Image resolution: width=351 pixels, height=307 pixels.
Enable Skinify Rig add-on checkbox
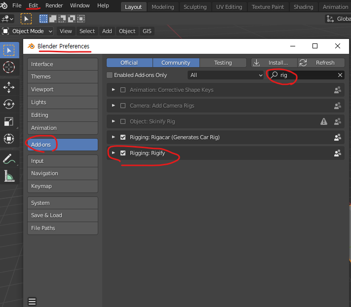123,121
